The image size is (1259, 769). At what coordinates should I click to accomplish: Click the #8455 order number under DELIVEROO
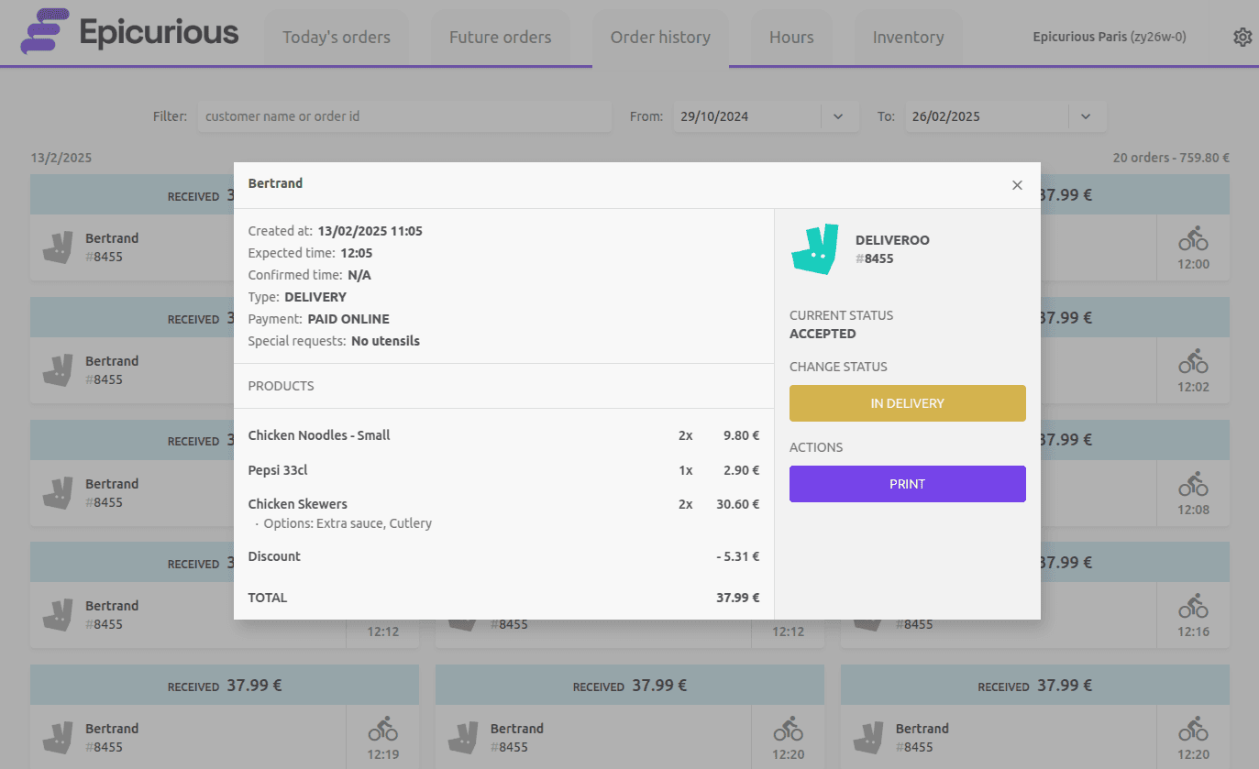click(x=875, y=258)
